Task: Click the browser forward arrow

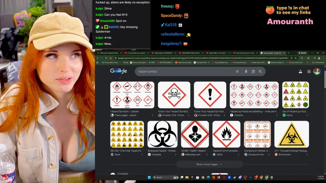Action: tap(102, 58)
